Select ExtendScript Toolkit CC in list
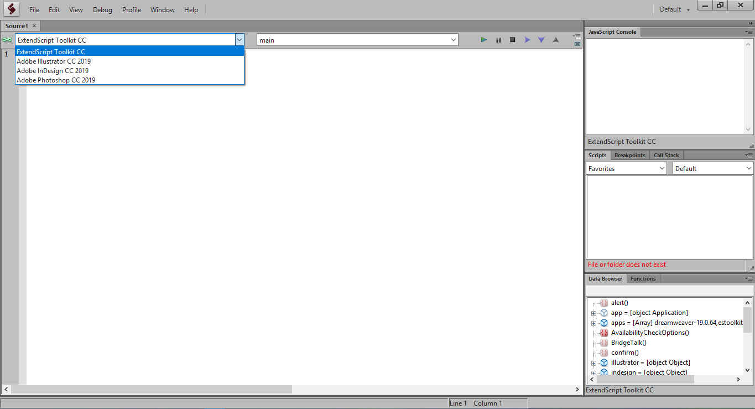The height and width of the screenshot is (409, 755). click(129, 52)
